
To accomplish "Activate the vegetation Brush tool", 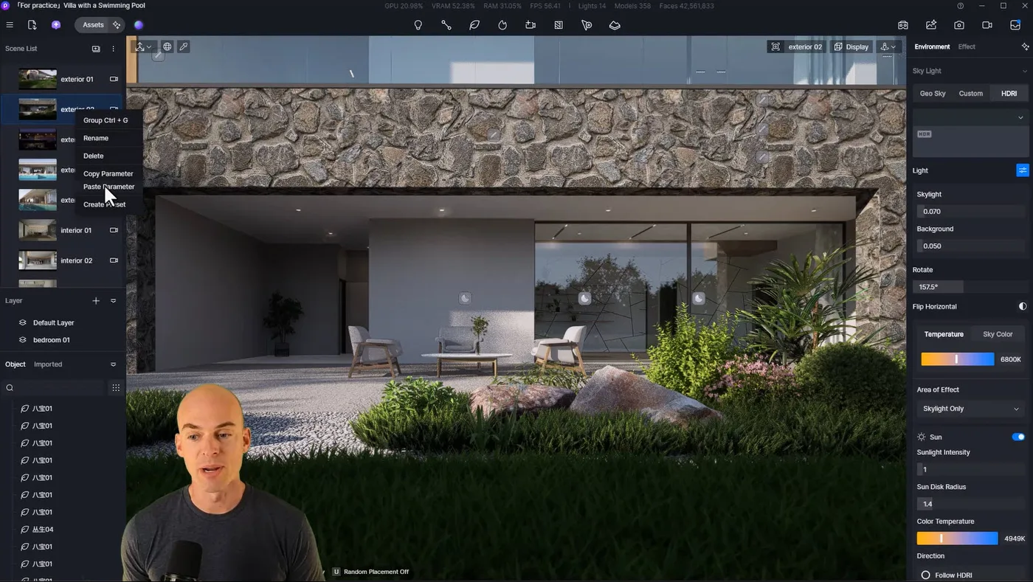I will [474, 24].
